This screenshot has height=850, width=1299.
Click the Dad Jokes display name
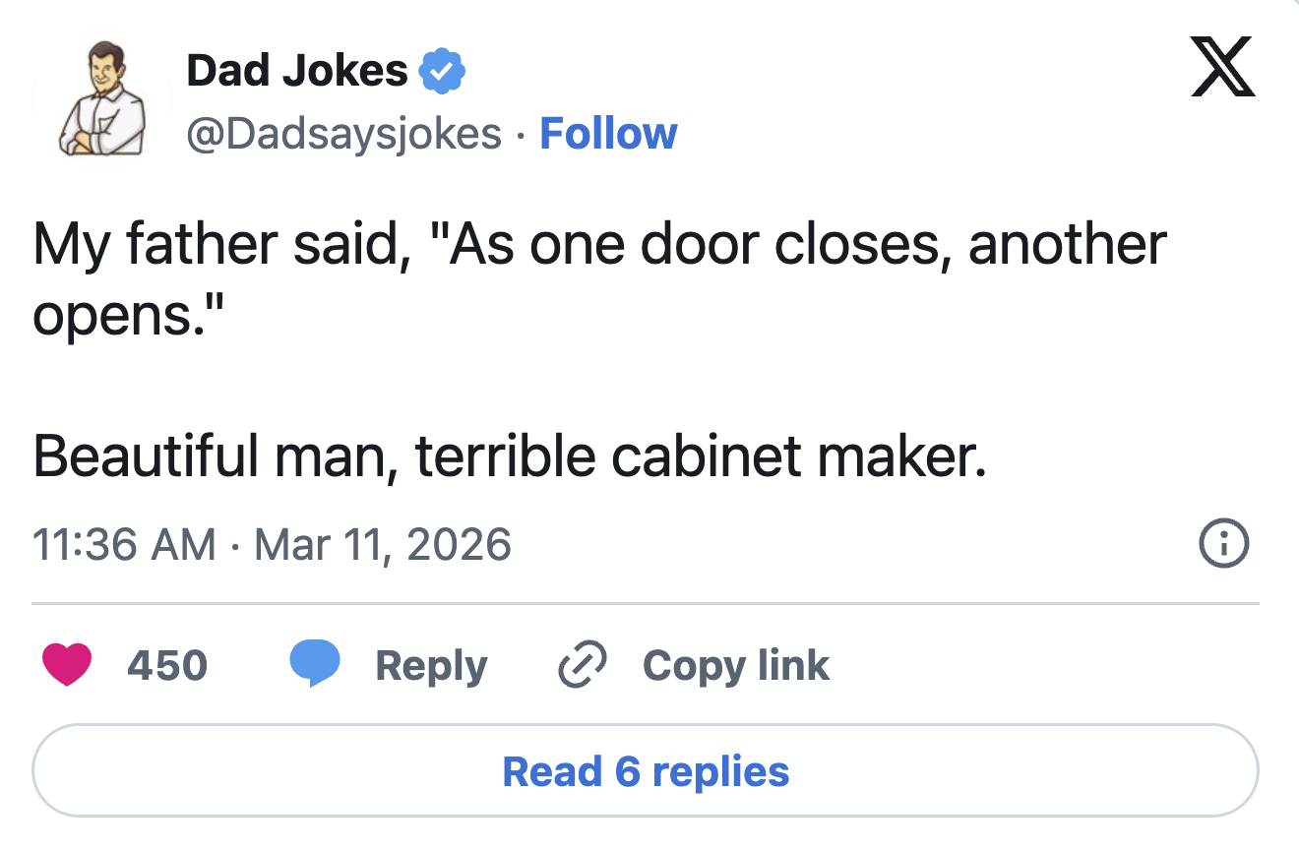pos(295,69)
